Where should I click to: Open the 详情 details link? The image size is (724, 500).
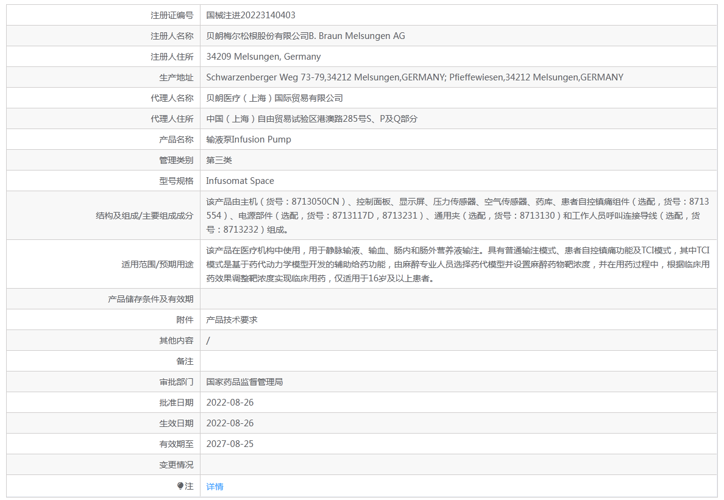coord(215,487)
